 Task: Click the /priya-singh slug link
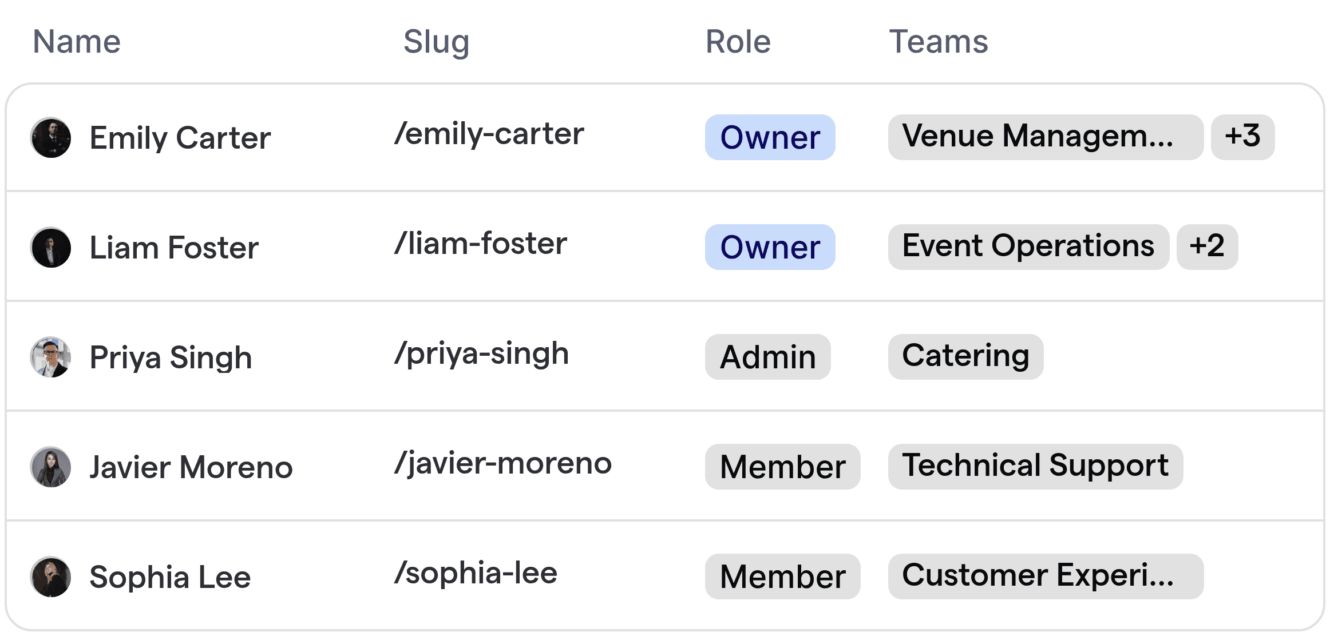point(481,353)
